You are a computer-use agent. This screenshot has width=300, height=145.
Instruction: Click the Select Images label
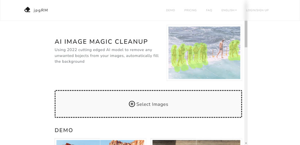(x=152, y=104)
